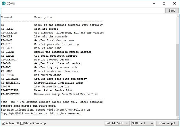
Task: Click the Arduino logo icon in title bar
Action: pyautogui.click(x=4, y=3)
